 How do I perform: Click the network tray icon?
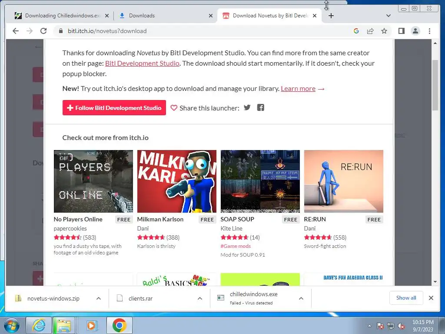point(391,326)
